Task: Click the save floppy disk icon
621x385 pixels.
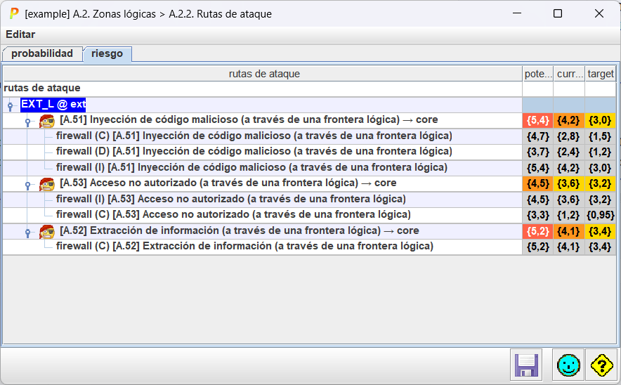Action: (x=526, y=365)
